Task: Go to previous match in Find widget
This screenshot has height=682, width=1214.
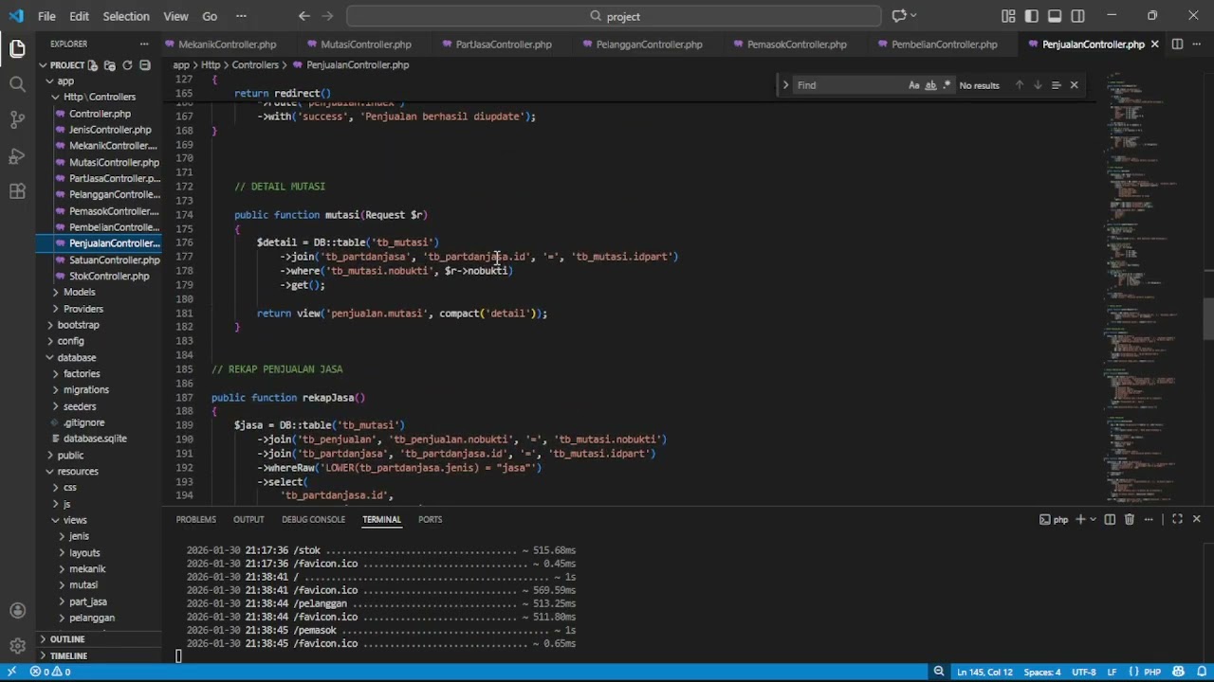Action: [x=1020, y=85]
